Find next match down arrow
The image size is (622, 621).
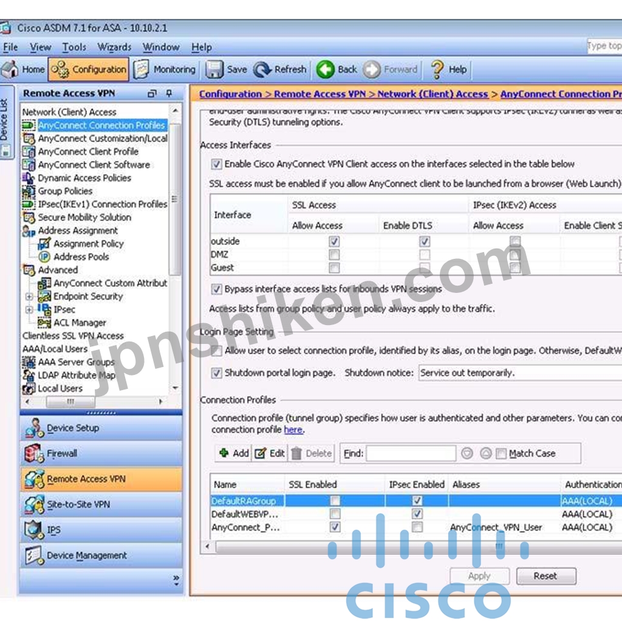click(467, 453)
